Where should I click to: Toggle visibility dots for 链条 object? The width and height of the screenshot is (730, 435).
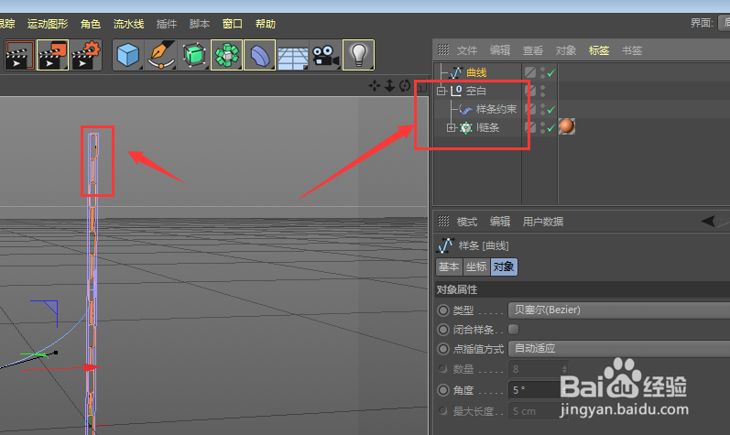(x=542, y=127)
